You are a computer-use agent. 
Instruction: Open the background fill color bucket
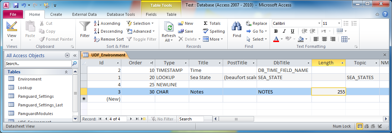(301, 39)
